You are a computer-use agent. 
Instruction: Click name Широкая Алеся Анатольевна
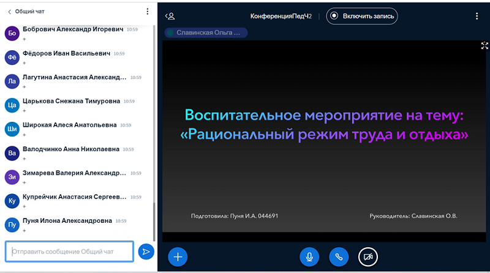69,125
